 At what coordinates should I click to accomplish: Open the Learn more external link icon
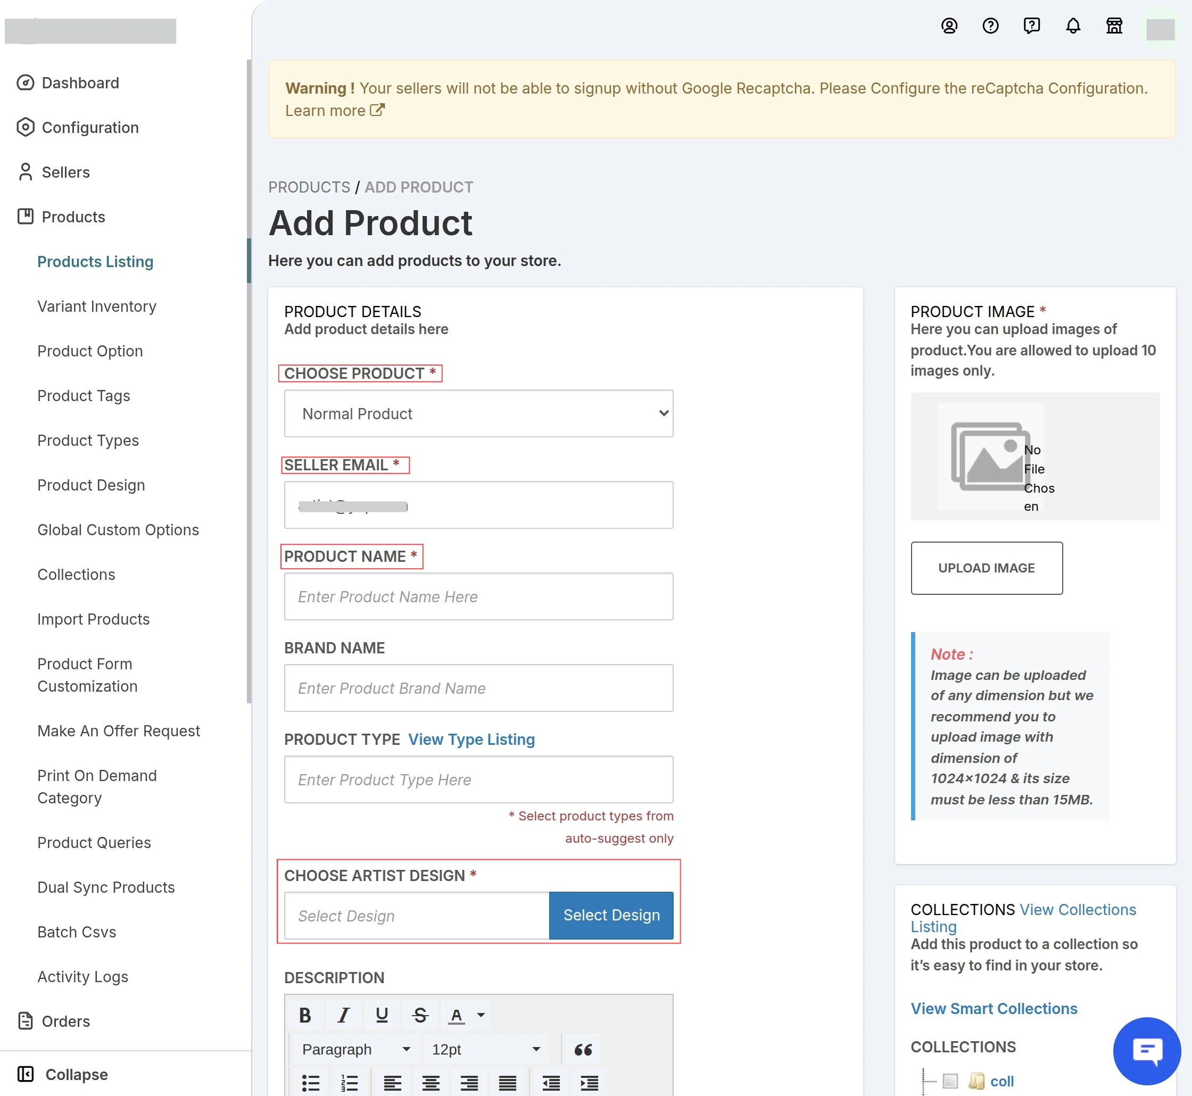377,110
